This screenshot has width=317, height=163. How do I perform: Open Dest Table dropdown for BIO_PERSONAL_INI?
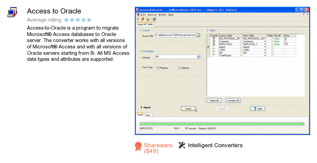pos(265,39)
